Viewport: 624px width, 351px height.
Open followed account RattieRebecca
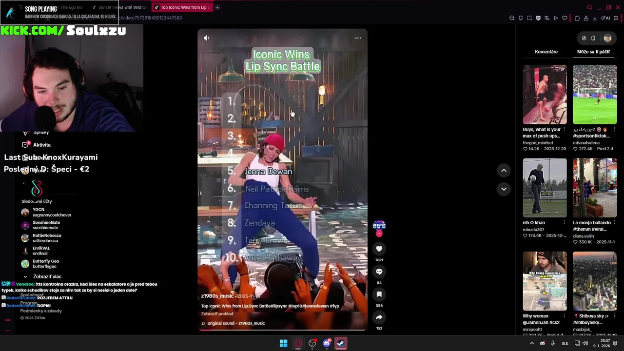(x=41, y=238)
